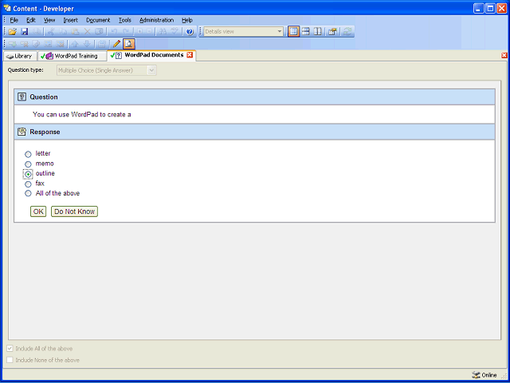Viewport: 510px width, 383px height.
Task: Click the Move Down arrow icon
Action: (87, 44)
